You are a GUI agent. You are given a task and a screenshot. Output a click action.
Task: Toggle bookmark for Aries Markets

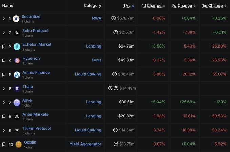click(x=4, y=116)
